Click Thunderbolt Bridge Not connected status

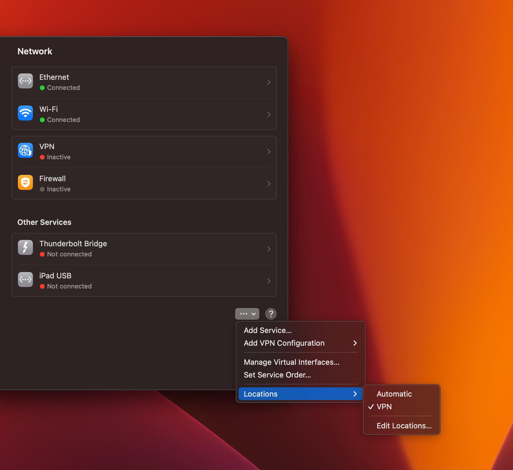pos(69,254)
